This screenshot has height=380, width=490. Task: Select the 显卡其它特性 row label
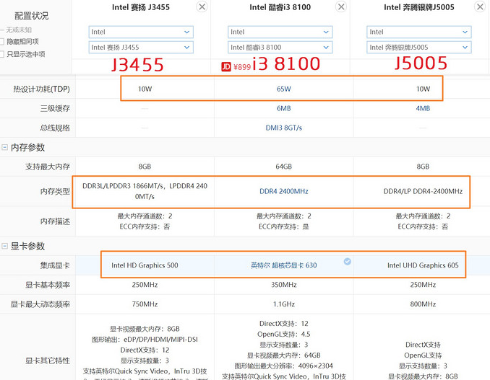coord(48,361)
